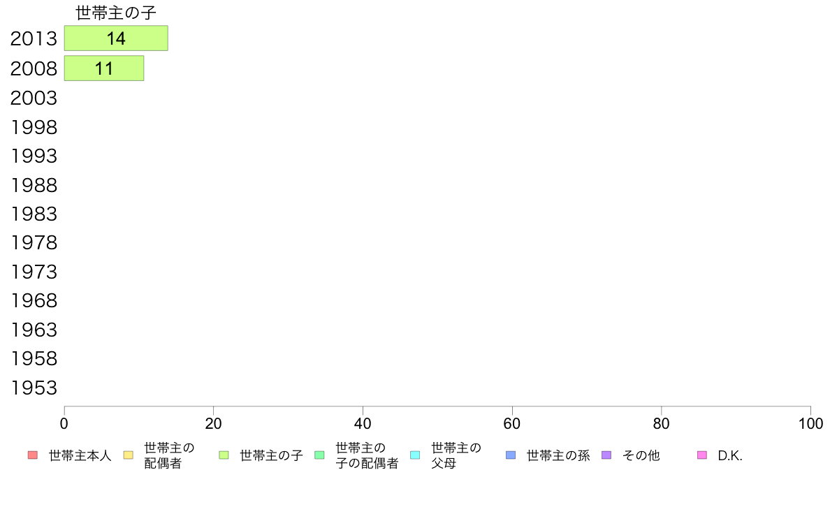Click the yellow 世帯主の配偶者 legend swatch
The width and height of the screenshot is (830, 514).
pos(128,455)
